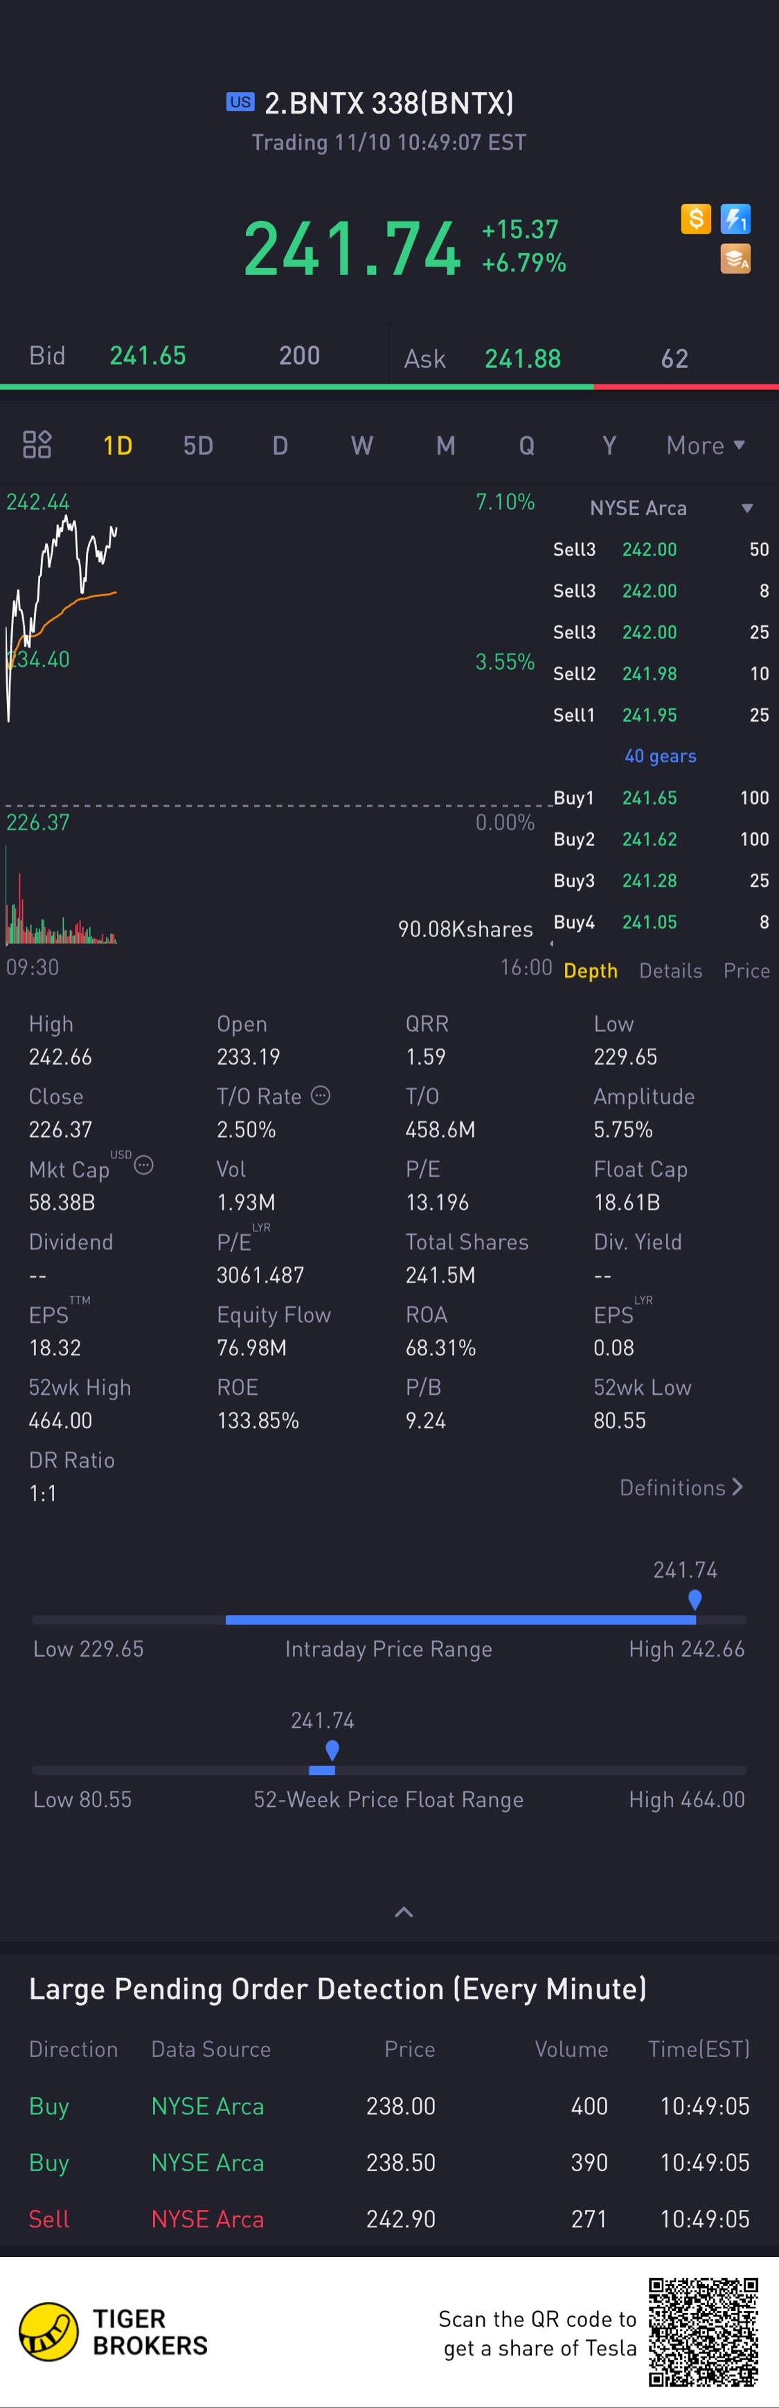Tap the Intraday Price Range marker

pyautogui.click(x=695, y=1599)
